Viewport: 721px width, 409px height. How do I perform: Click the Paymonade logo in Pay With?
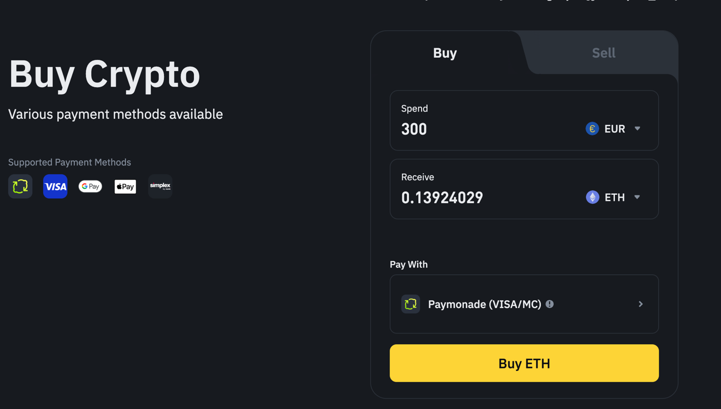click(410, 304)
